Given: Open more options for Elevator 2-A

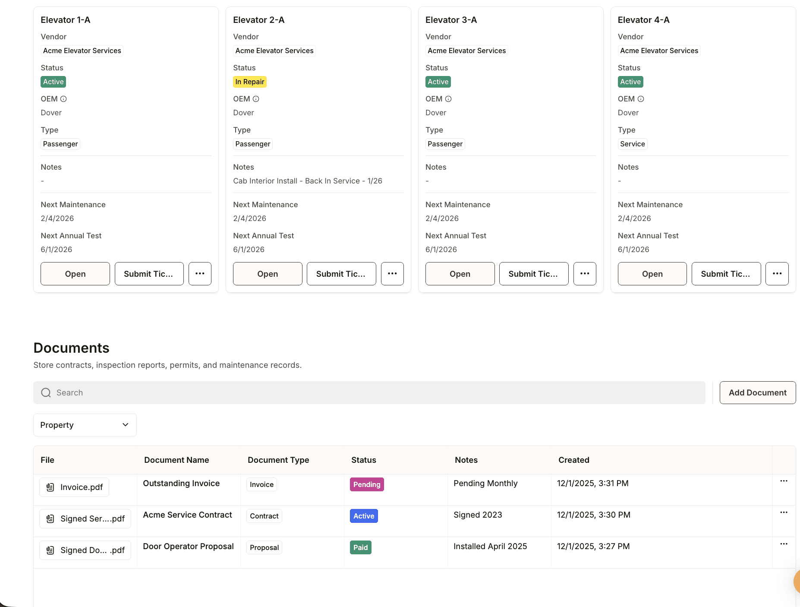Looking at the screenshot, I should 392,274.
